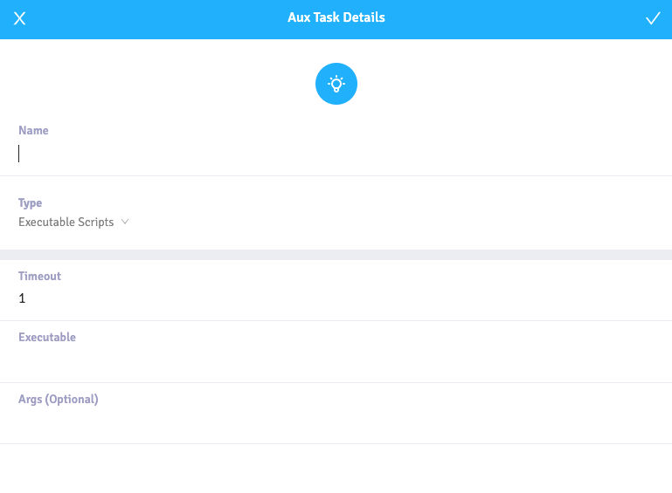Click into the Args (Optional) field
672x493 pixels.
(x=336, y=421)
